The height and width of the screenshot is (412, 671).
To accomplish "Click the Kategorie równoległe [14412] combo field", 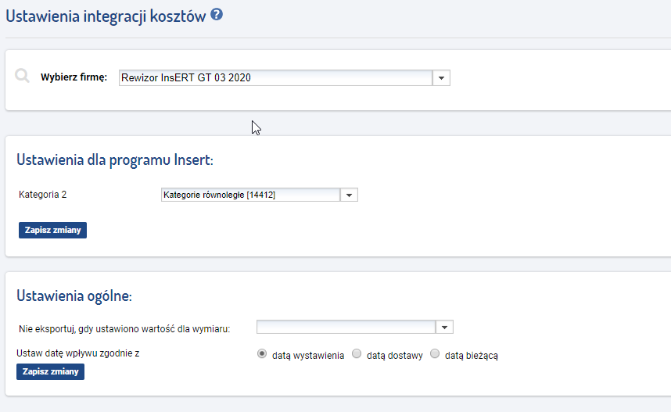I will [249, 195].
